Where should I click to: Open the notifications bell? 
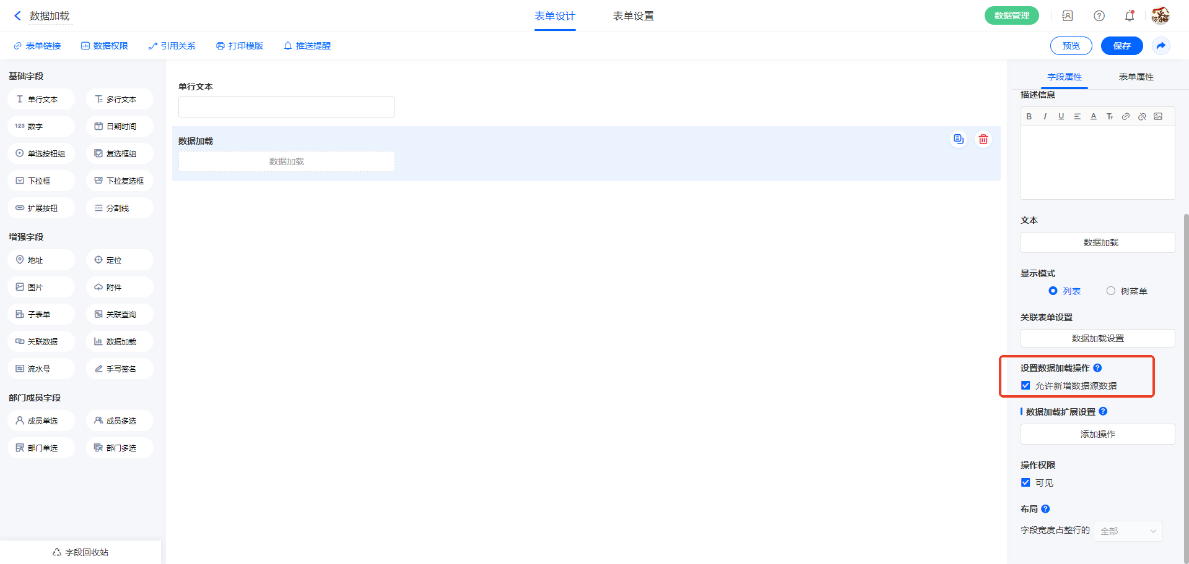[1130, 16]
